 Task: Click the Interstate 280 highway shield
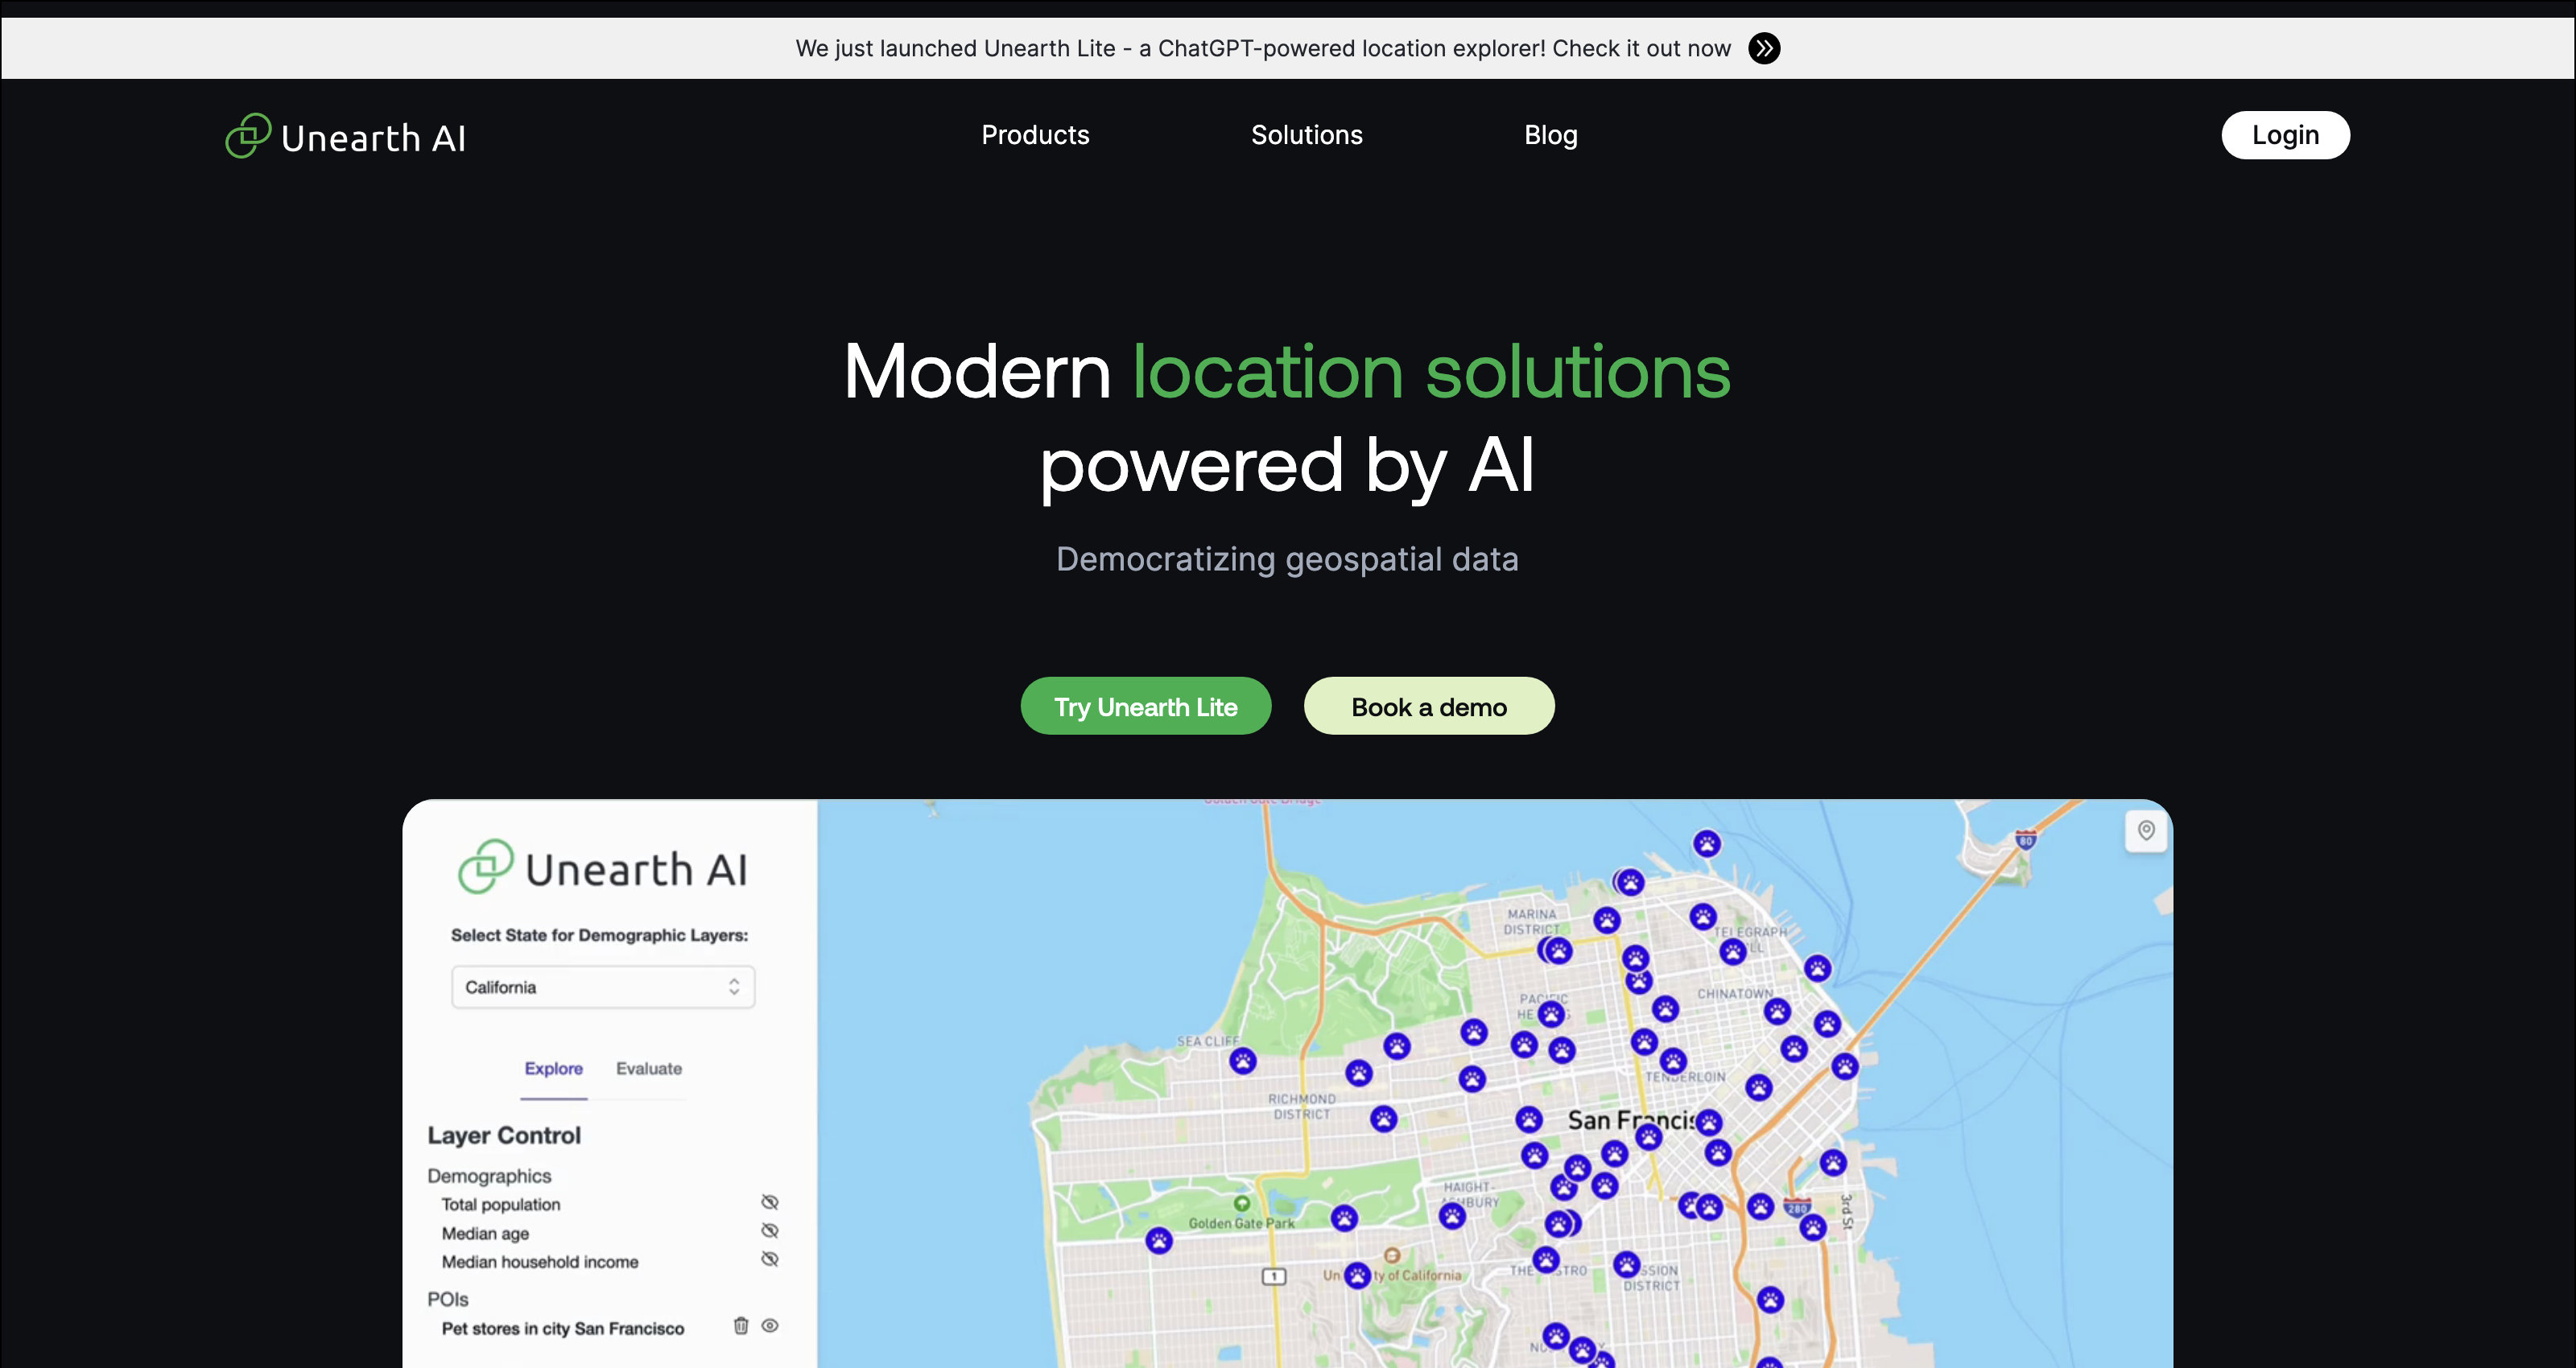pyautogui.click(x=1798, y=1206)
